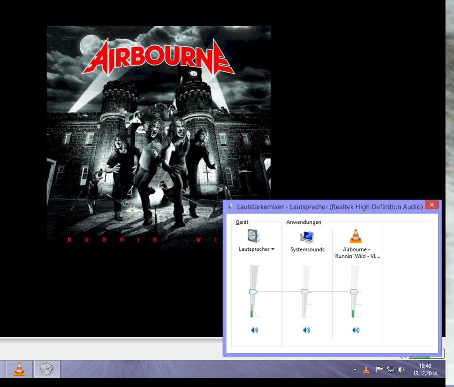Open the clock showing 18:48
The image size is (454, 387).
pos(425,370)
